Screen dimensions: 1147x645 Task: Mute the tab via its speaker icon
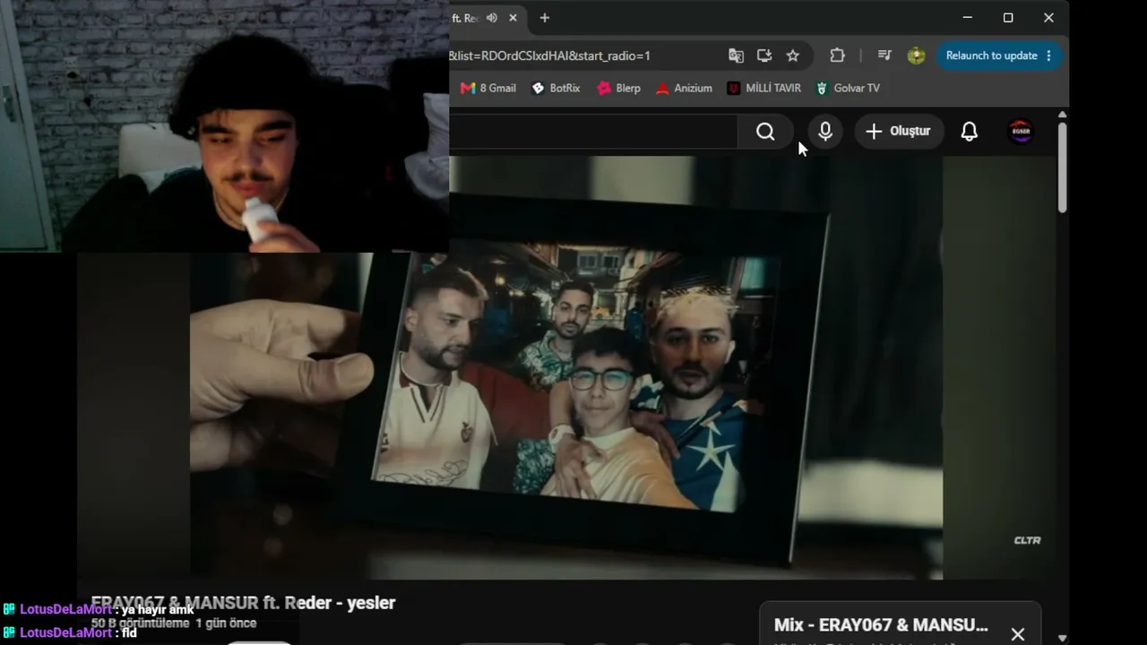tap(492, 18)
